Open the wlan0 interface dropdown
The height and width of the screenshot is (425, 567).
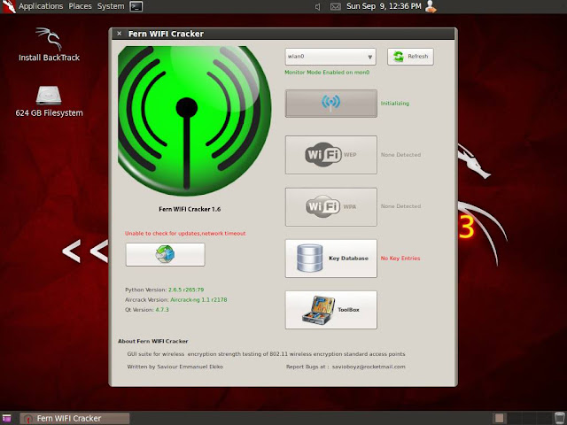click(330, 57)
